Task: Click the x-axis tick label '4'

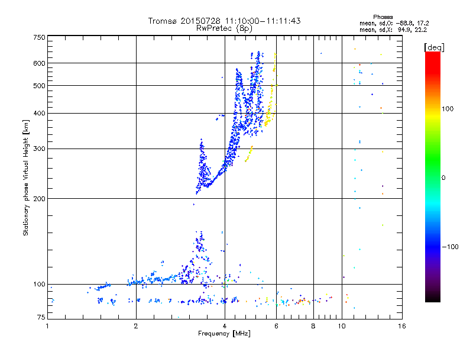Action: (x=225, y=326)
